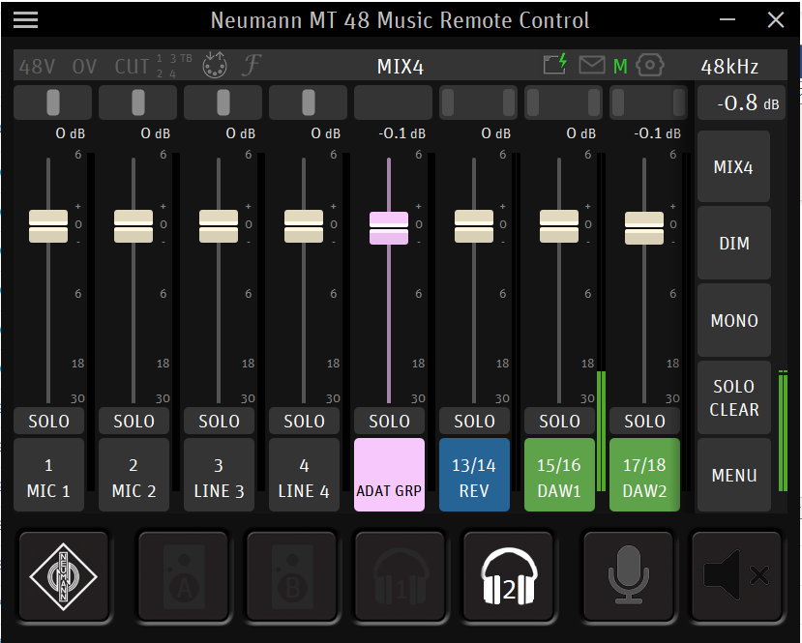Image resolution: width=802 pixels, height=643 pixels.
Task: Adjust the 15/16 DAW1 pan control
Action: [x=563, y=102]
